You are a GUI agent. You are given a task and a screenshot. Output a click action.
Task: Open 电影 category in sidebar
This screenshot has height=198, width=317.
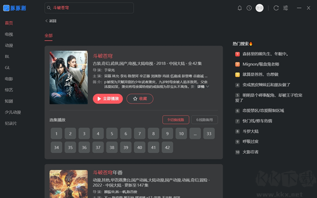click(x=9, y=79)
